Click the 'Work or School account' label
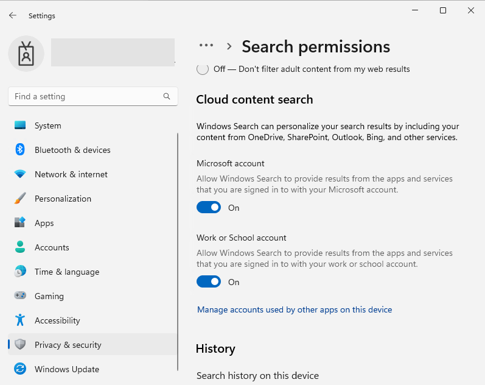485x385 pixels. point(241,238)
